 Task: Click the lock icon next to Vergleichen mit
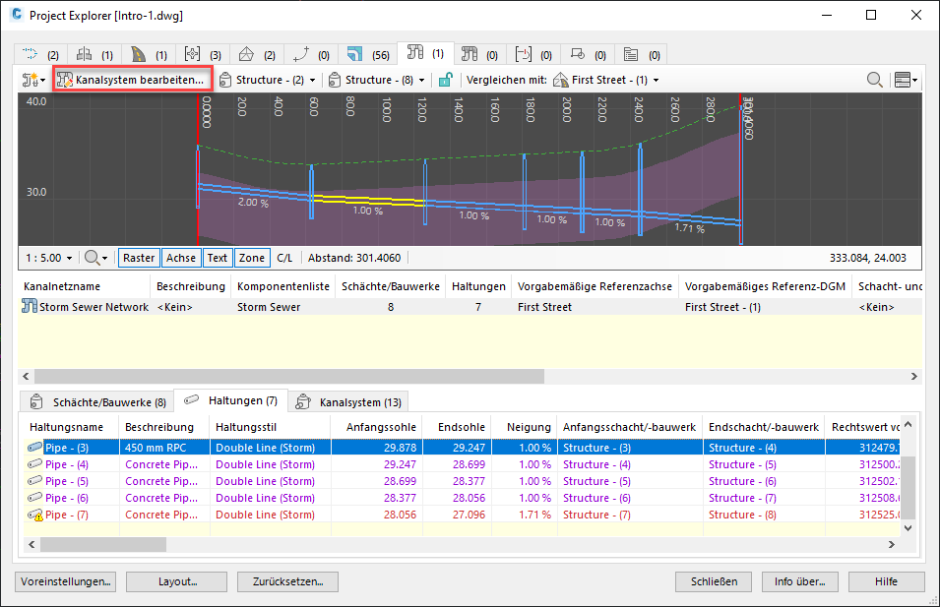tap(446, 80)
